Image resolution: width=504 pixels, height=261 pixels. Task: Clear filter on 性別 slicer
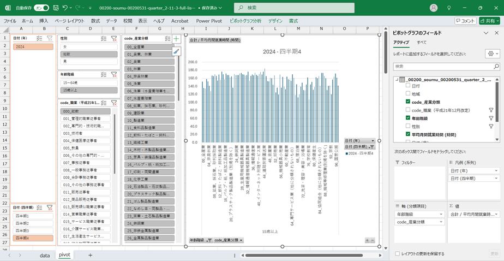coord(114,39)
